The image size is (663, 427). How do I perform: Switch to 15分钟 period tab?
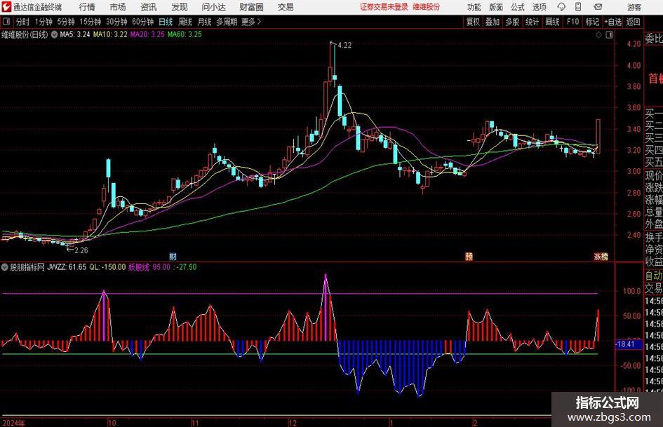[x=91, y=22]
